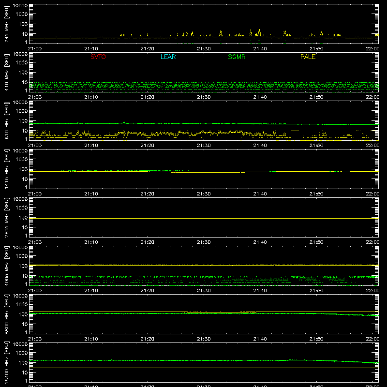Select the 410 MHz [SFU] axis title
Screen dimensions: 387x387
7,73
